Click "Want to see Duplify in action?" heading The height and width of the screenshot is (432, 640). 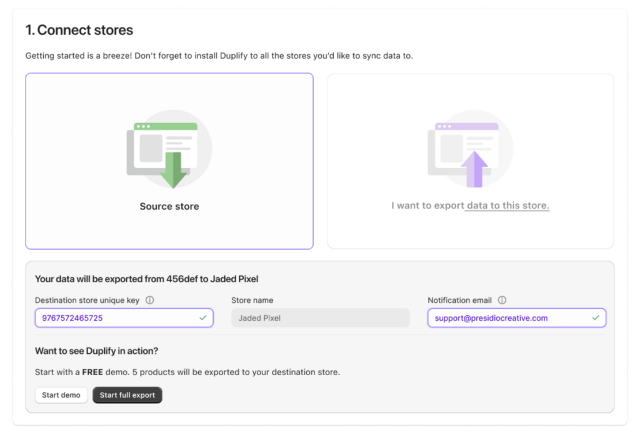click(96, 351)
